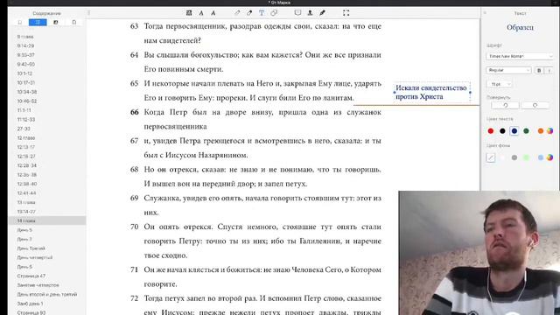Open outline entry День второй и день третий

tap(47, 294)
